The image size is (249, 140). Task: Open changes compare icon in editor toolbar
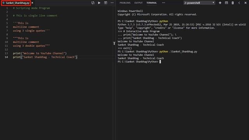tap(93, 3)
